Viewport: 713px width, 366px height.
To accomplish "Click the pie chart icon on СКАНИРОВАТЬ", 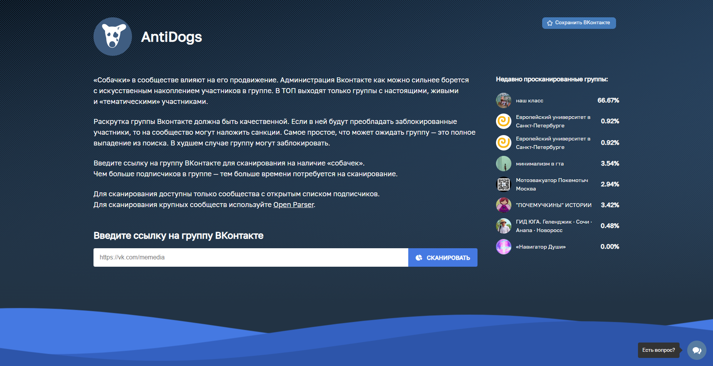I will (x=419, y=257).
